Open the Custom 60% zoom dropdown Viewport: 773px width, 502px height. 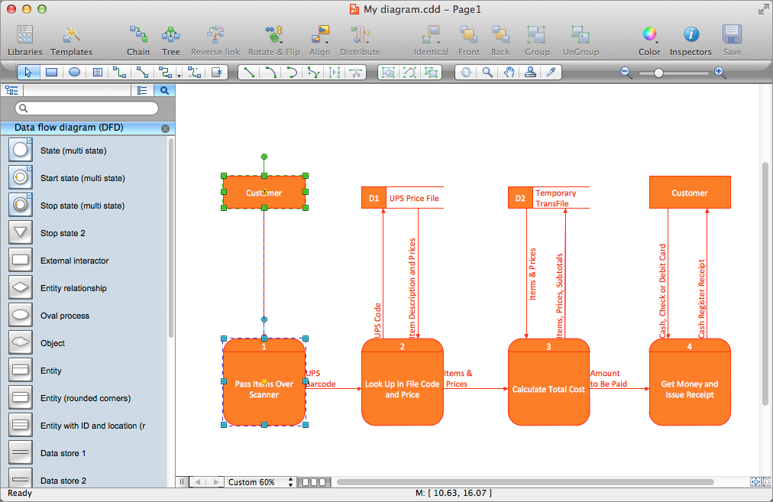(260, 482)
